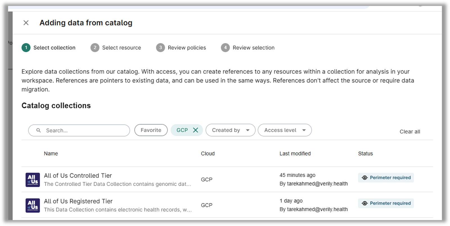Click the '45 minutes ago' timestamp
Screen dimensions: 450x226
tap(297, 175)
